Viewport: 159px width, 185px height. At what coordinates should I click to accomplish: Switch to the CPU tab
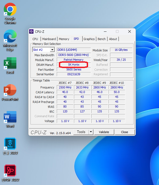coord(35,39)
